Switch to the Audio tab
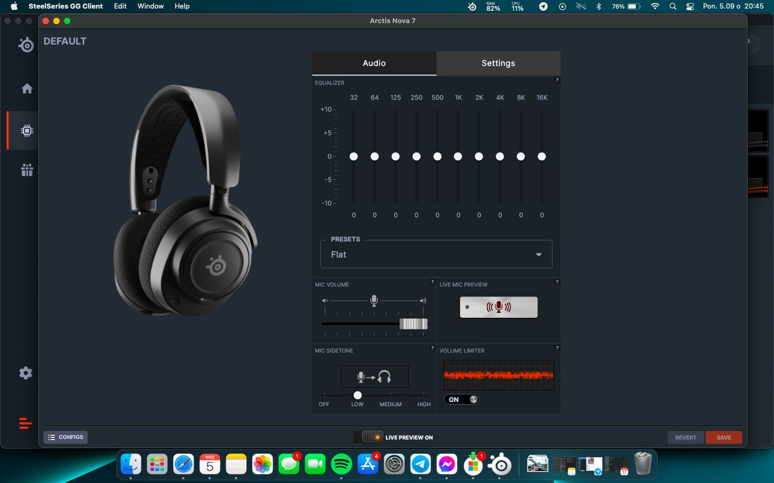This screenshot has height=483, width=774. tap(374, 63)
